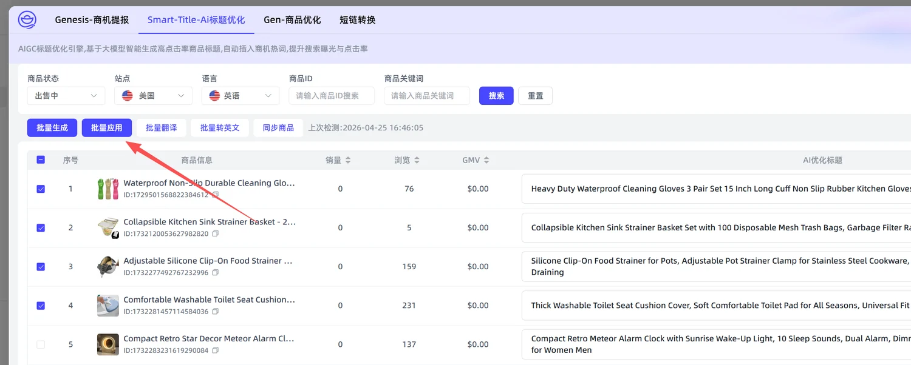Copy ID of Silicone Clip-On Food Strainer product
911x365 pixels.
(x=215, y=273)
